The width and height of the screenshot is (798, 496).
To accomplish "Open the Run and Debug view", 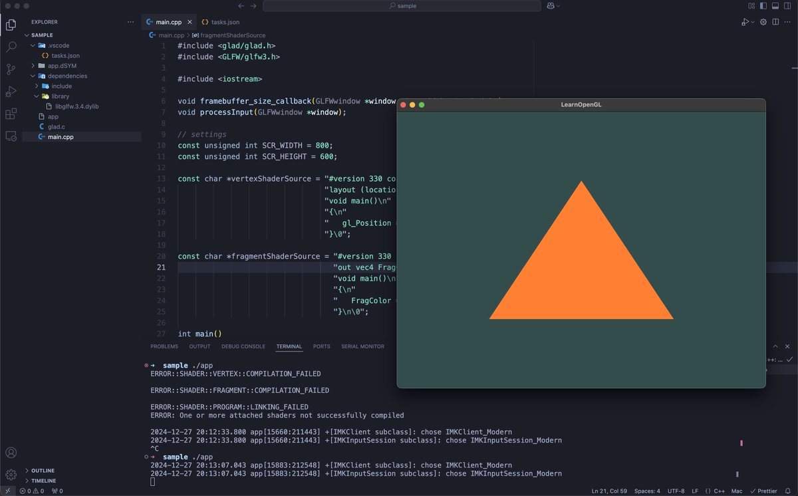I will 11,91.
